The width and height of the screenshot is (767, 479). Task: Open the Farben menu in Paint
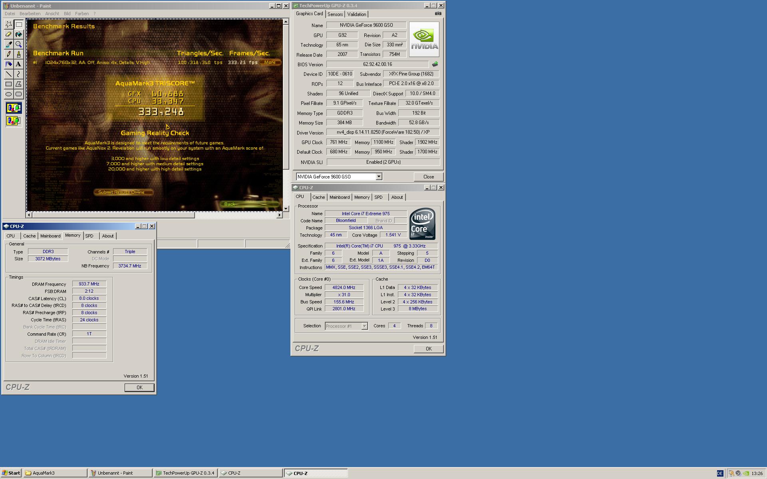tap(82, 14)
